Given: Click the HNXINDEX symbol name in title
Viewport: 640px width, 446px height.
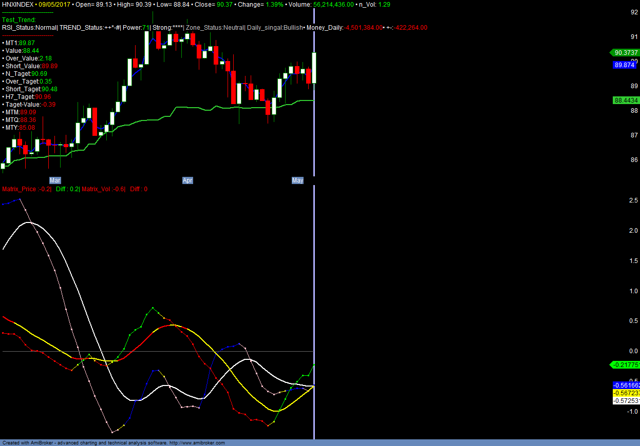Looking at the screenshot, I should (x=18, y=4).
